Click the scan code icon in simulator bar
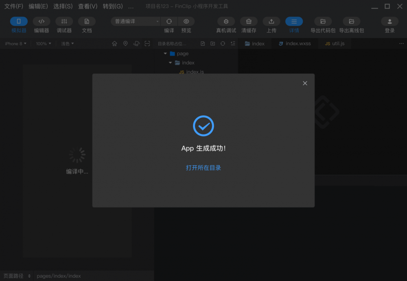Image resolution: width=407 pixels, height=281 pixels. coord(147,43)
